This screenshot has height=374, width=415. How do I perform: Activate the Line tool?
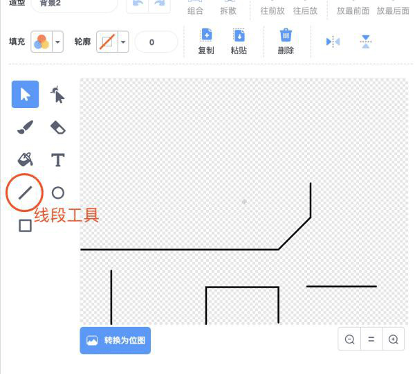[25, 193]
